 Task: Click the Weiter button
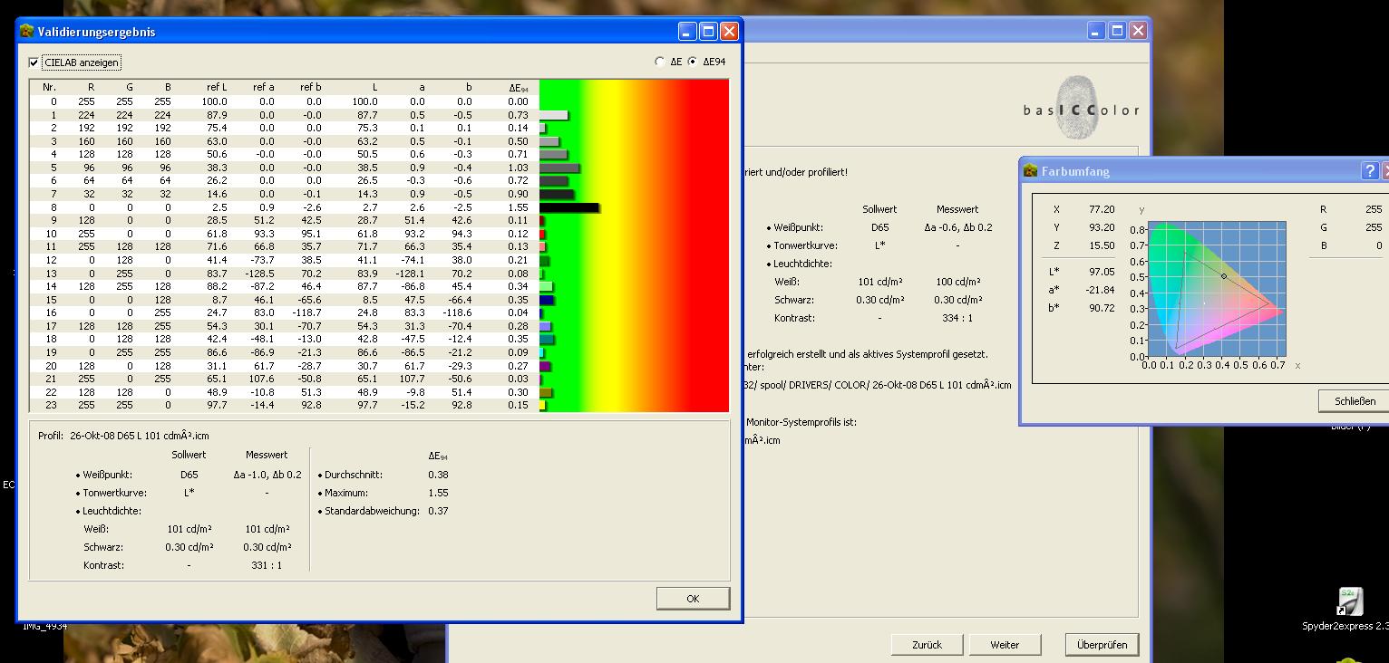coord(1005,645)
